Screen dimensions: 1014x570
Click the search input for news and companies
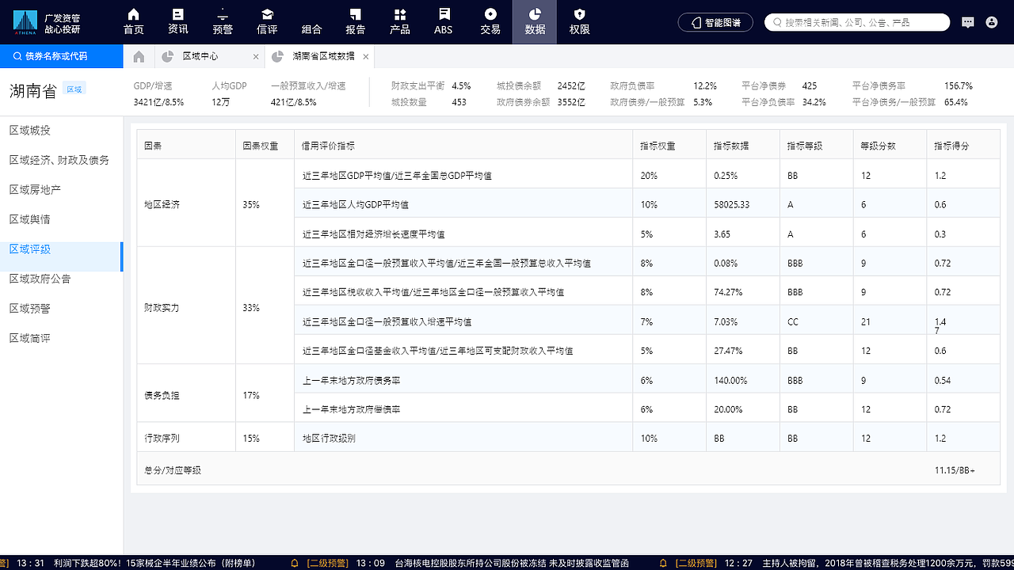click(856, 22)
